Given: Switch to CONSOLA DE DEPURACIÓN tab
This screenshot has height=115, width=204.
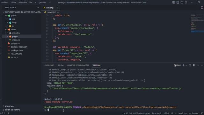Looking at the screenshot, I should 78,65.
